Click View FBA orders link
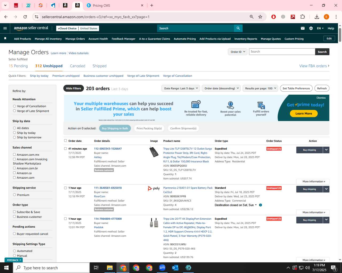The image size is (342, 273). pyautogui.click(x=314, y=66)
